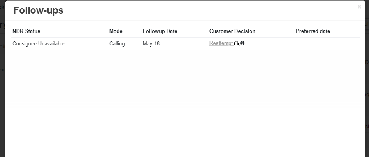Open the Reattempt customer decision link
369x157 pixels.
point(221,43)
